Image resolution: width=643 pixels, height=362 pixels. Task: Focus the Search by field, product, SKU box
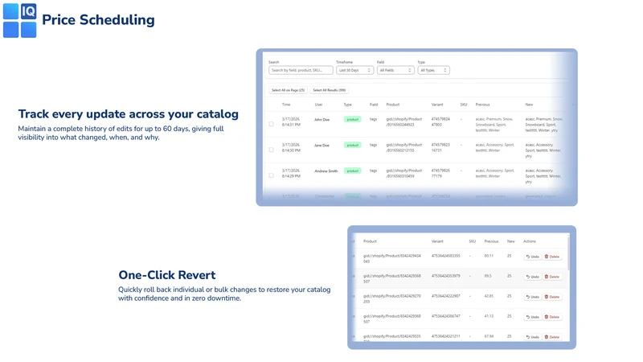click(x=301, y=70)
